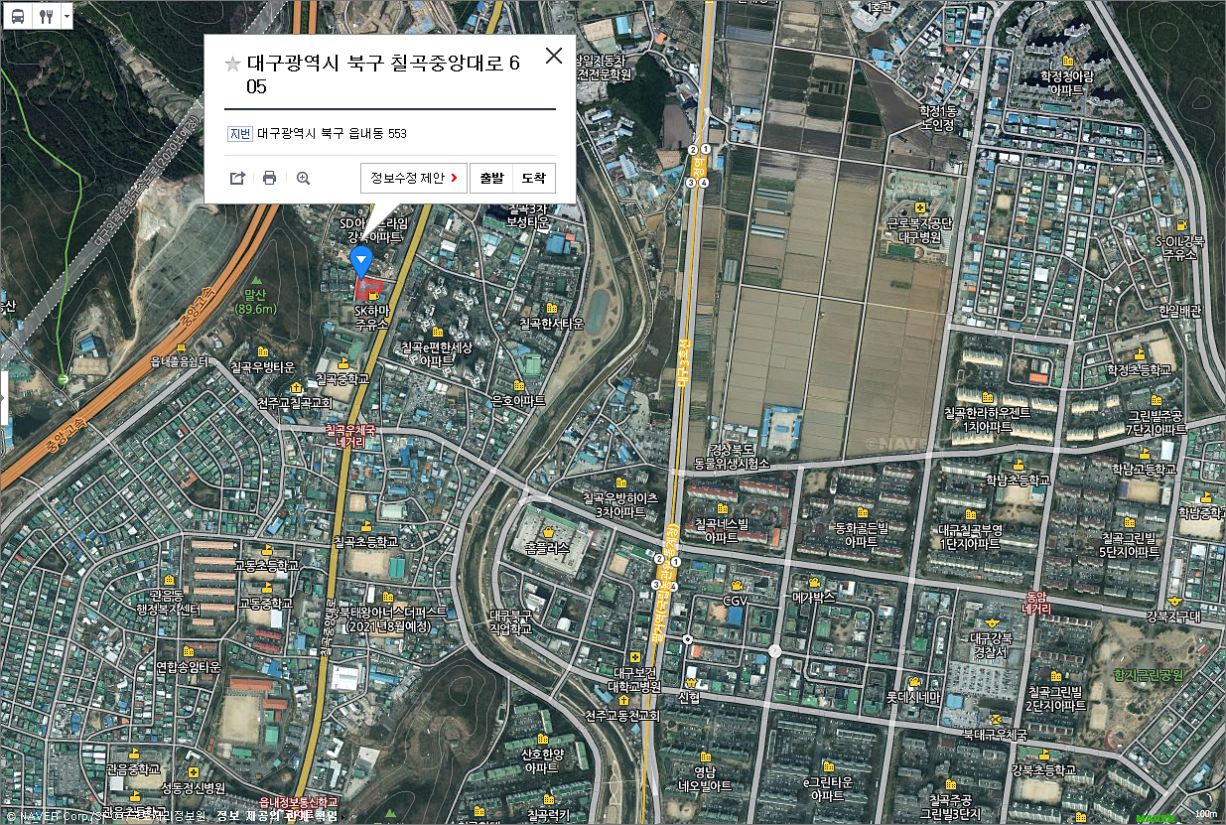Click the 근로복지공단 대구병원 hospital icon

(920, 207)
